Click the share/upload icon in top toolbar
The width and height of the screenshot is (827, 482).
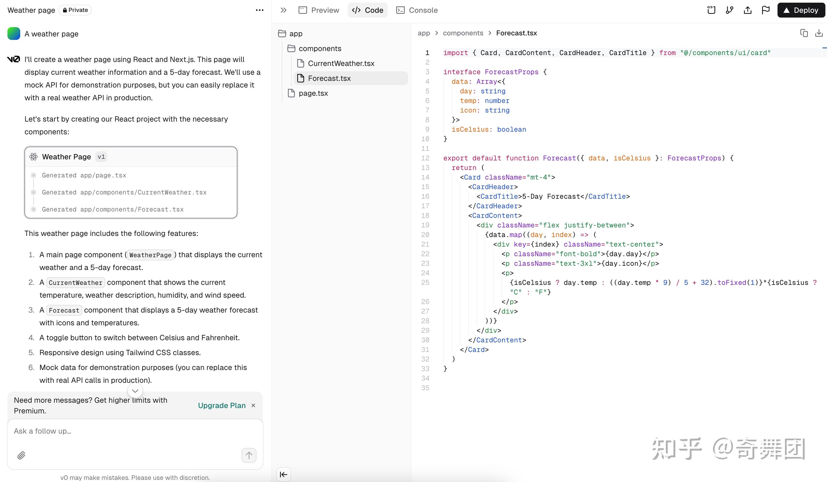pos(747,10)
